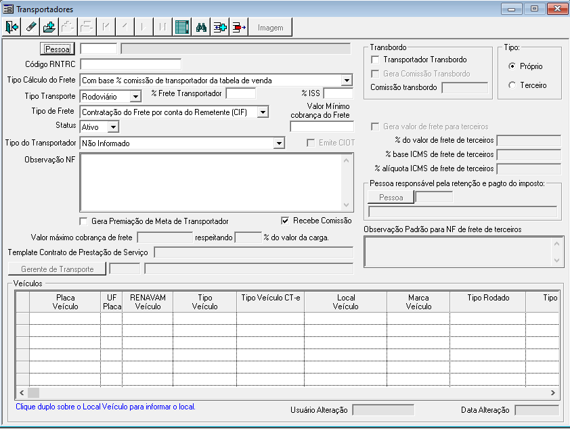Viewport: 570px width, 429px height.
Task: Click Observação NF scroll up arrow
Action: [x=347, y=160]
